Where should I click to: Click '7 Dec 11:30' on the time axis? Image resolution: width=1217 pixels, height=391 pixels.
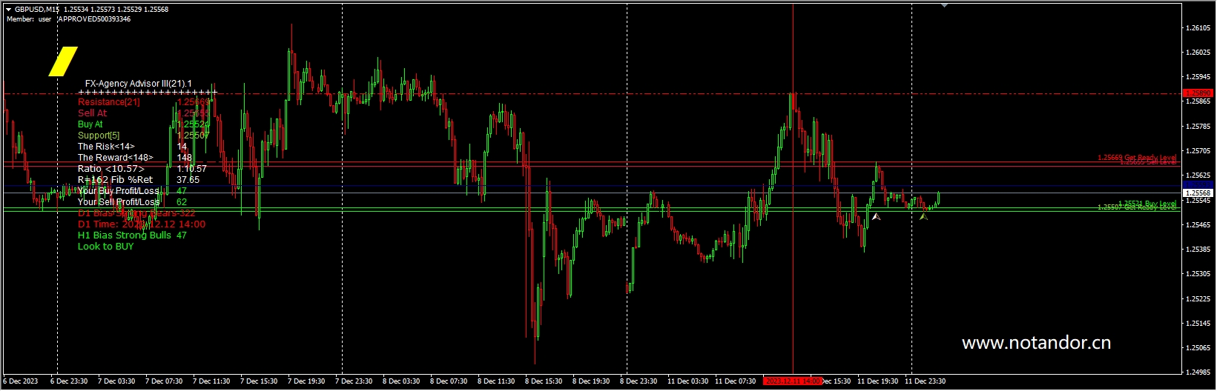tap(211, 381)
